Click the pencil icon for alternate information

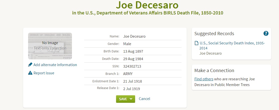pyautogui.click(x=30, y=65)
